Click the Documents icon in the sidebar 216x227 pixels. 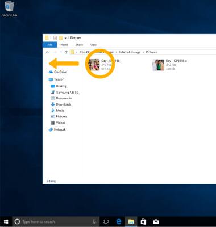coord(53,98)
